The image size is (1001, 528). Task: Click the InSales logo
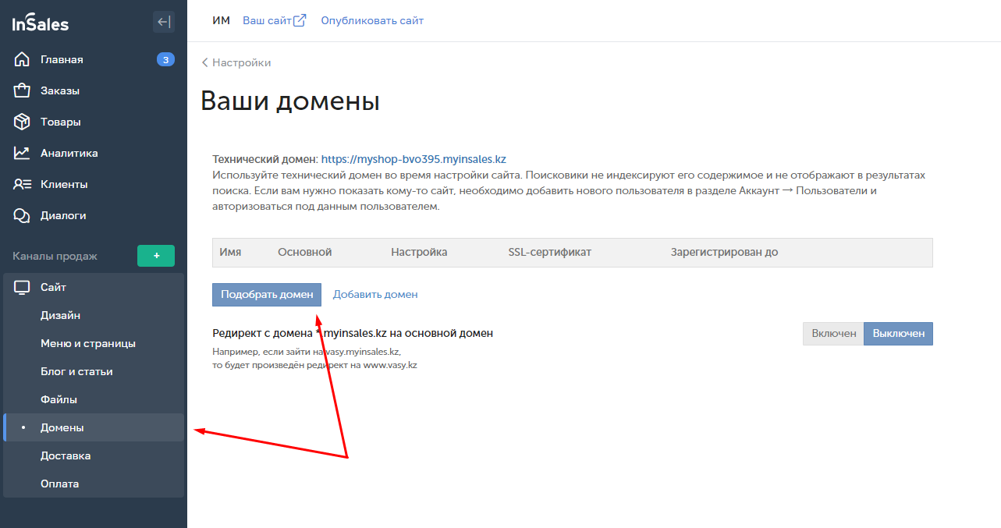click(x=41, y=23)
